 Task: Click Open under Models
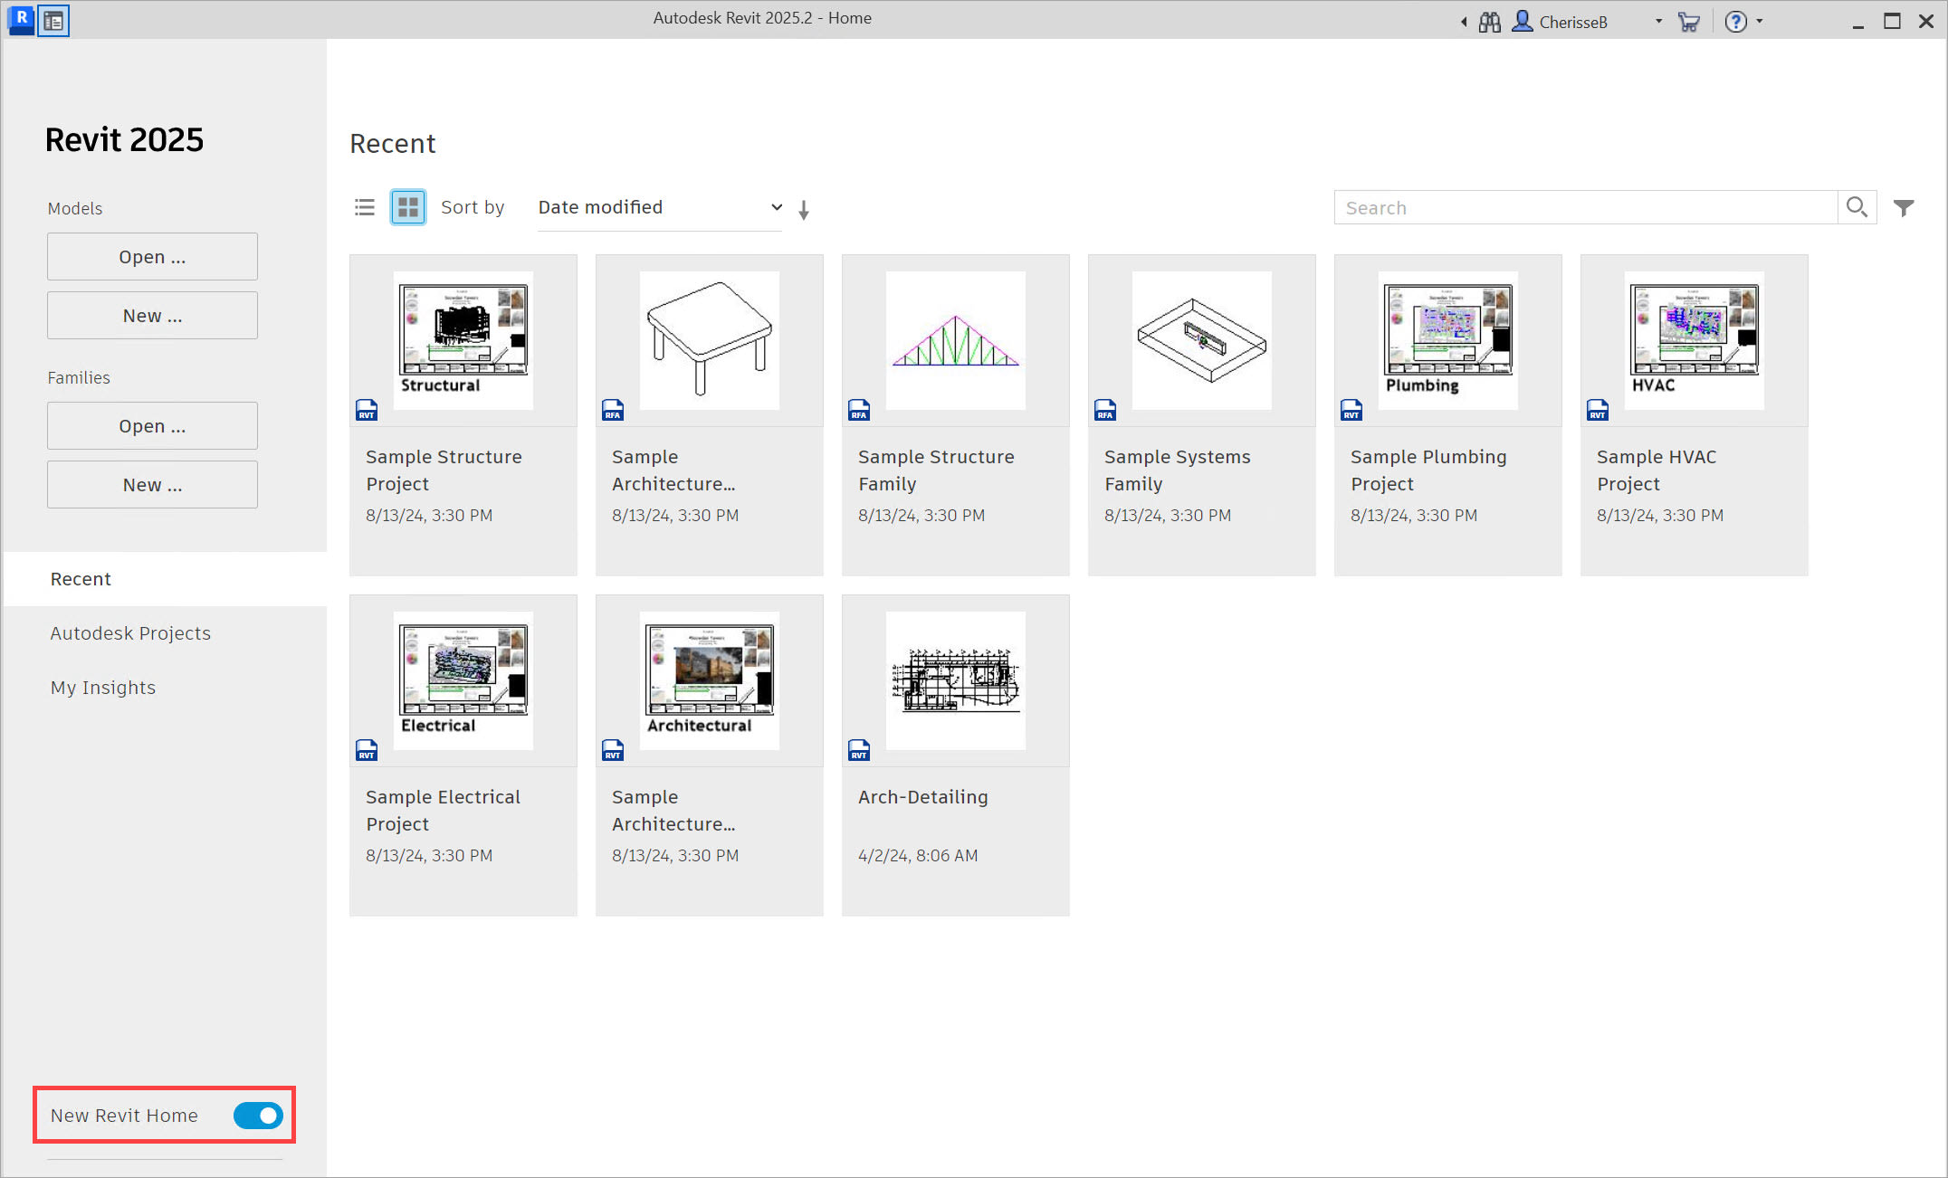pos(151,256)
